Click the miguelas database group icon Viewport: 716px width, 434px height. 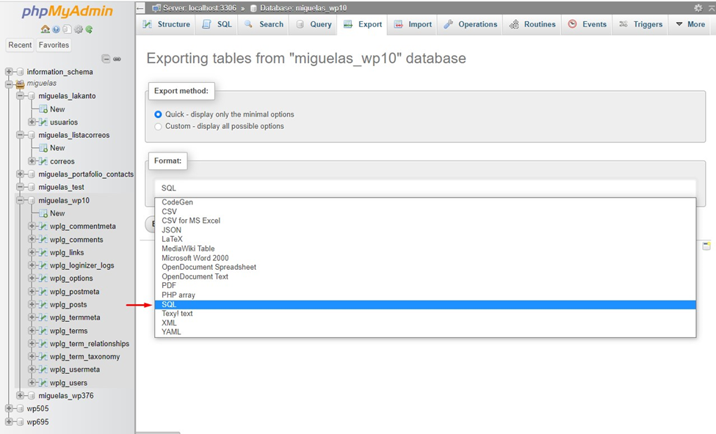pos(20,84)
